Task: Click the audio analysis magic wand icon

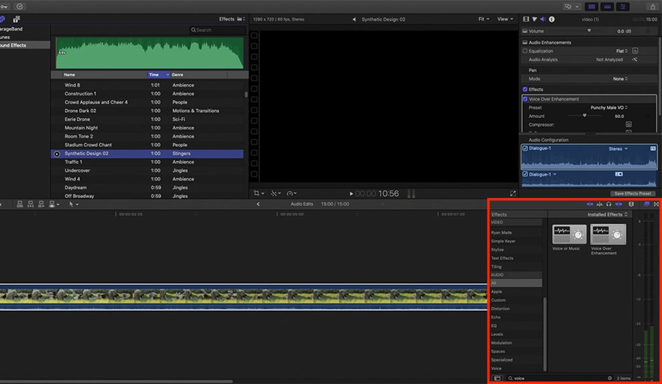Action: coord(635,60)
